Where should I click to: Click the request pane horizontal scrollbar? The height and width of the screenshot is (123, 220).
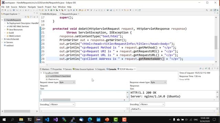click(x=56, y=100)
